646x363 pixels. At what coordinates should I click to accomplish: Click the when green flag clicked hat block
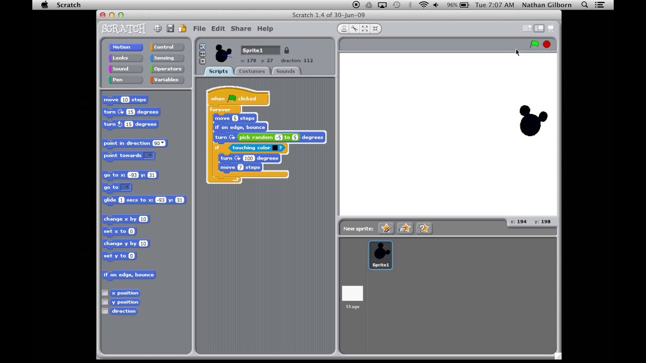coord(238,98)
